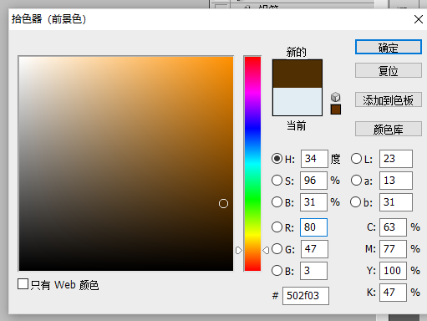This screenshot has height=321, width=427.
Task: Click the C cyan field showing 63
Action: 393,227
